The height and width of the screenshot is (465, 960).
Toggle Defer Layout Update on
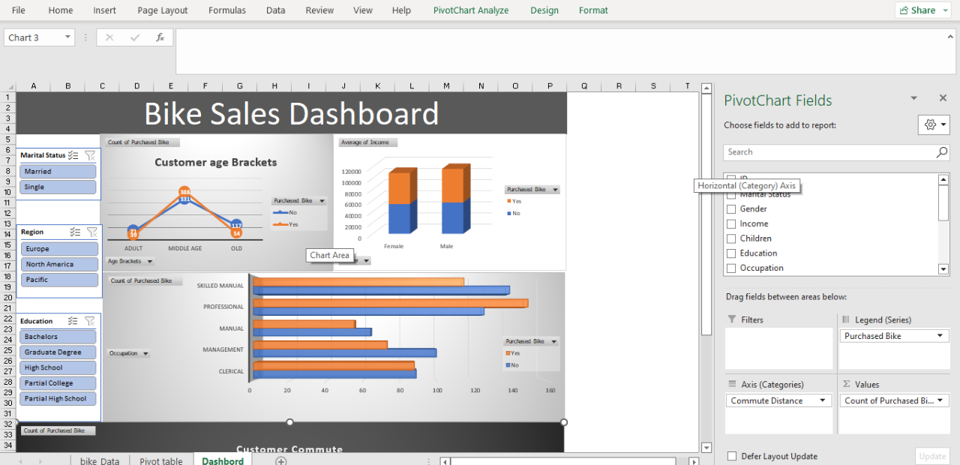click(x=733, y=456)
